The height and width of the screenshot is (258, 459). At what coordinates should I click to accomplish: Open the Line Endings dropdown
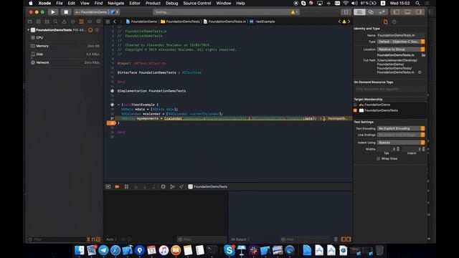[401, 135]
